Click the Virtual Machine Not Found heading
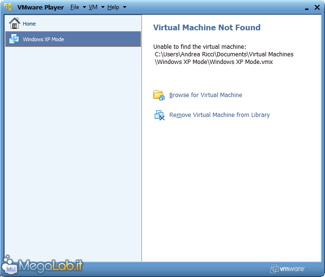325x277 pixels. [x=207, y=27]
